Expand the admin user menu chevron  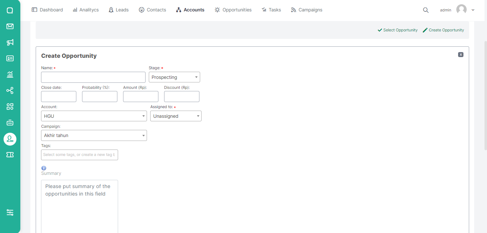tap(473, 10)
